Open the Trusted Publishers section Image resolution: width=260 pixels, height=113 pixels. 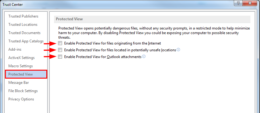coord(23,16)
